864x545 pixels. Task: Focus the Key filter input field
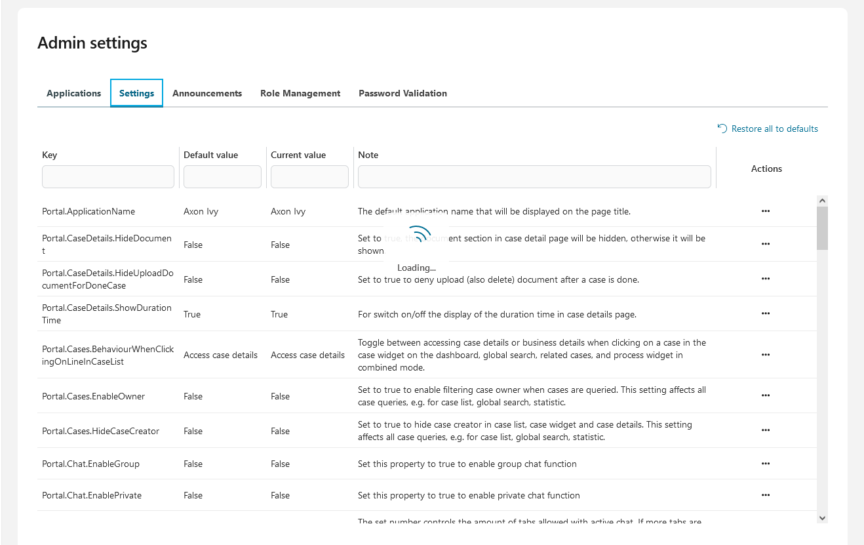(108, 177)
